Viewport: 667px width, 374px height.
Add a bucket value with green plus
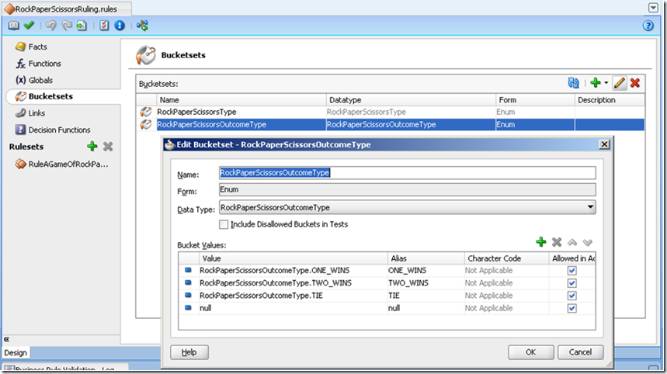(x=541, y=243)
